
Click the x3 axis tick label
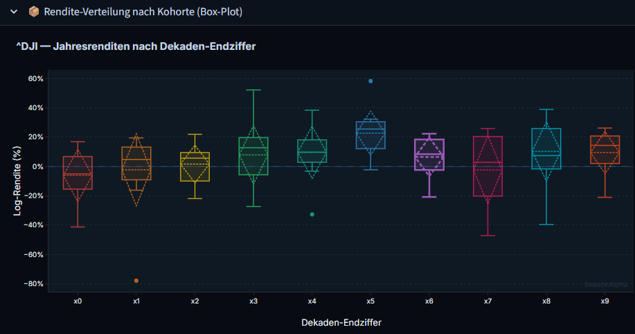pyautogui.click(x=253, y=301)
